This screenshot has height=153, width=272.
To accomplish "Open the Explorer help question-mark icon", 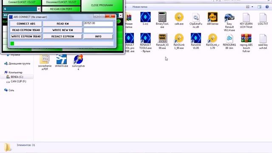I will 267,7.
